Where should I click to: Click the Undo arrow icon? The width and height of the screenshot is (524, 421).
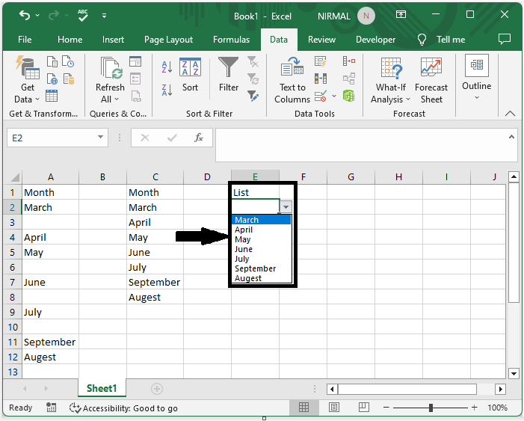pyautogui.click(x=25, y=15)
